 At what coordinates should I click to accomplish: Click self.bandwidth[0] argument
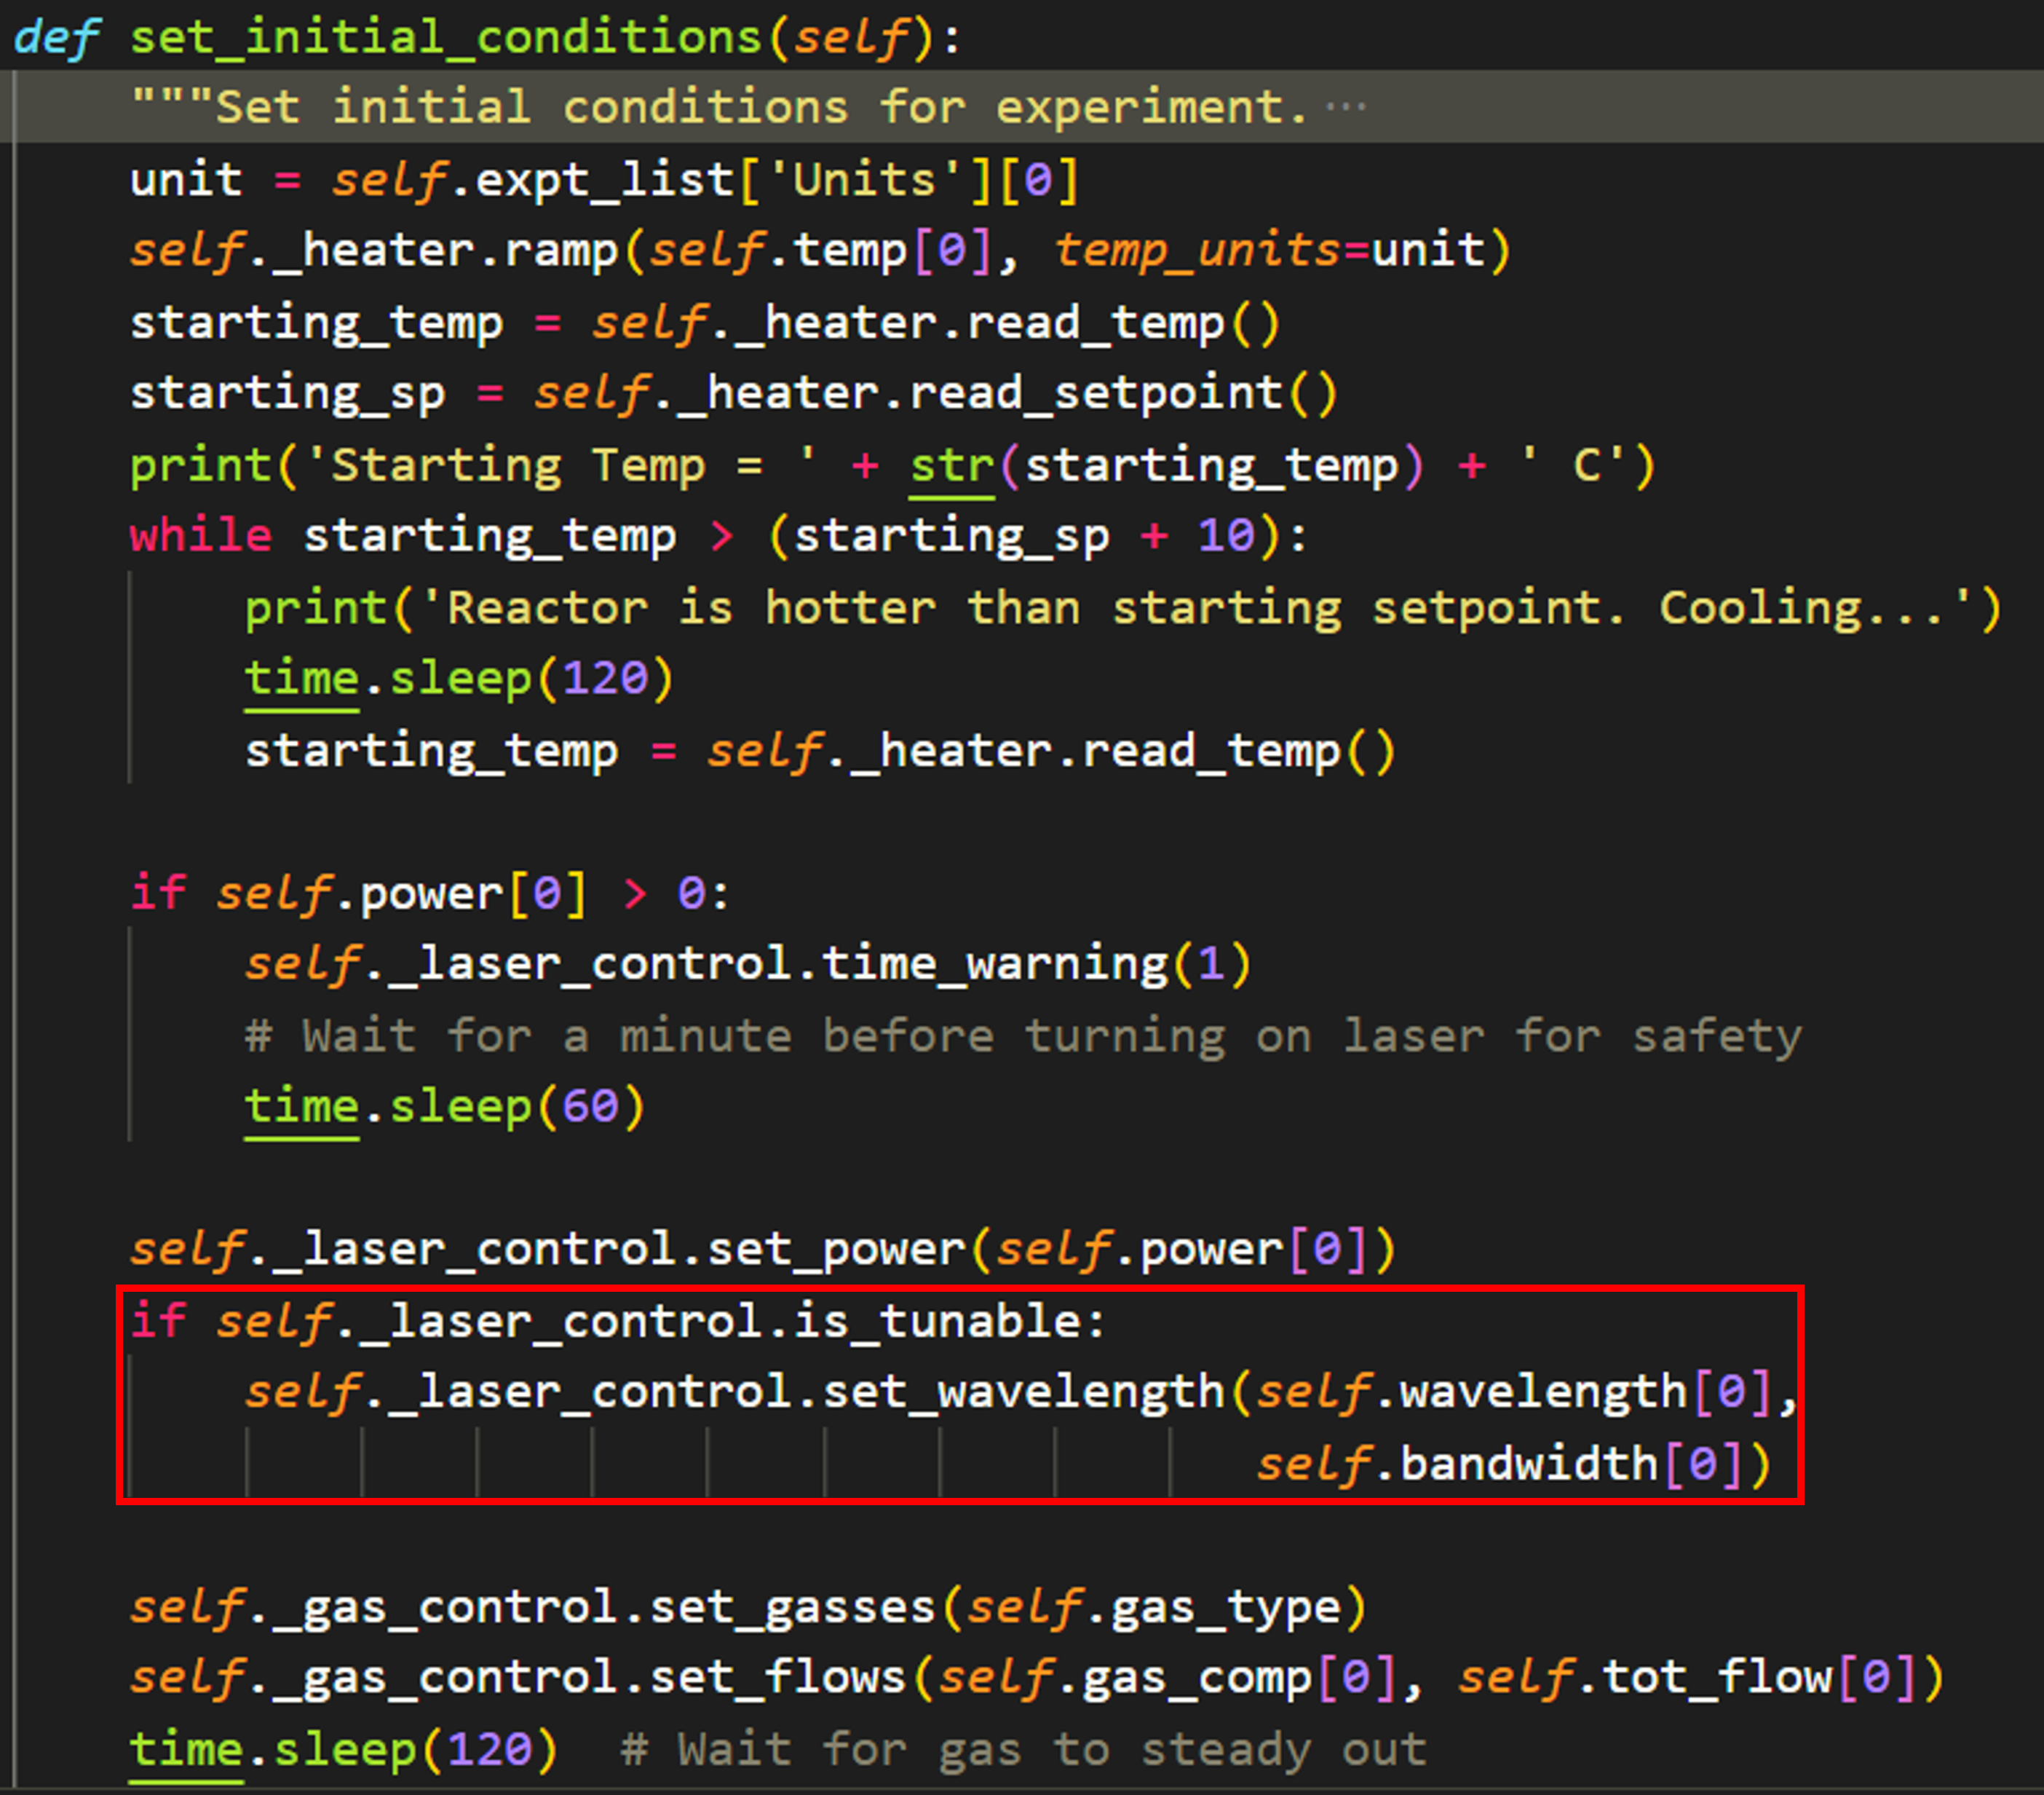(x=1500, y=1465)
